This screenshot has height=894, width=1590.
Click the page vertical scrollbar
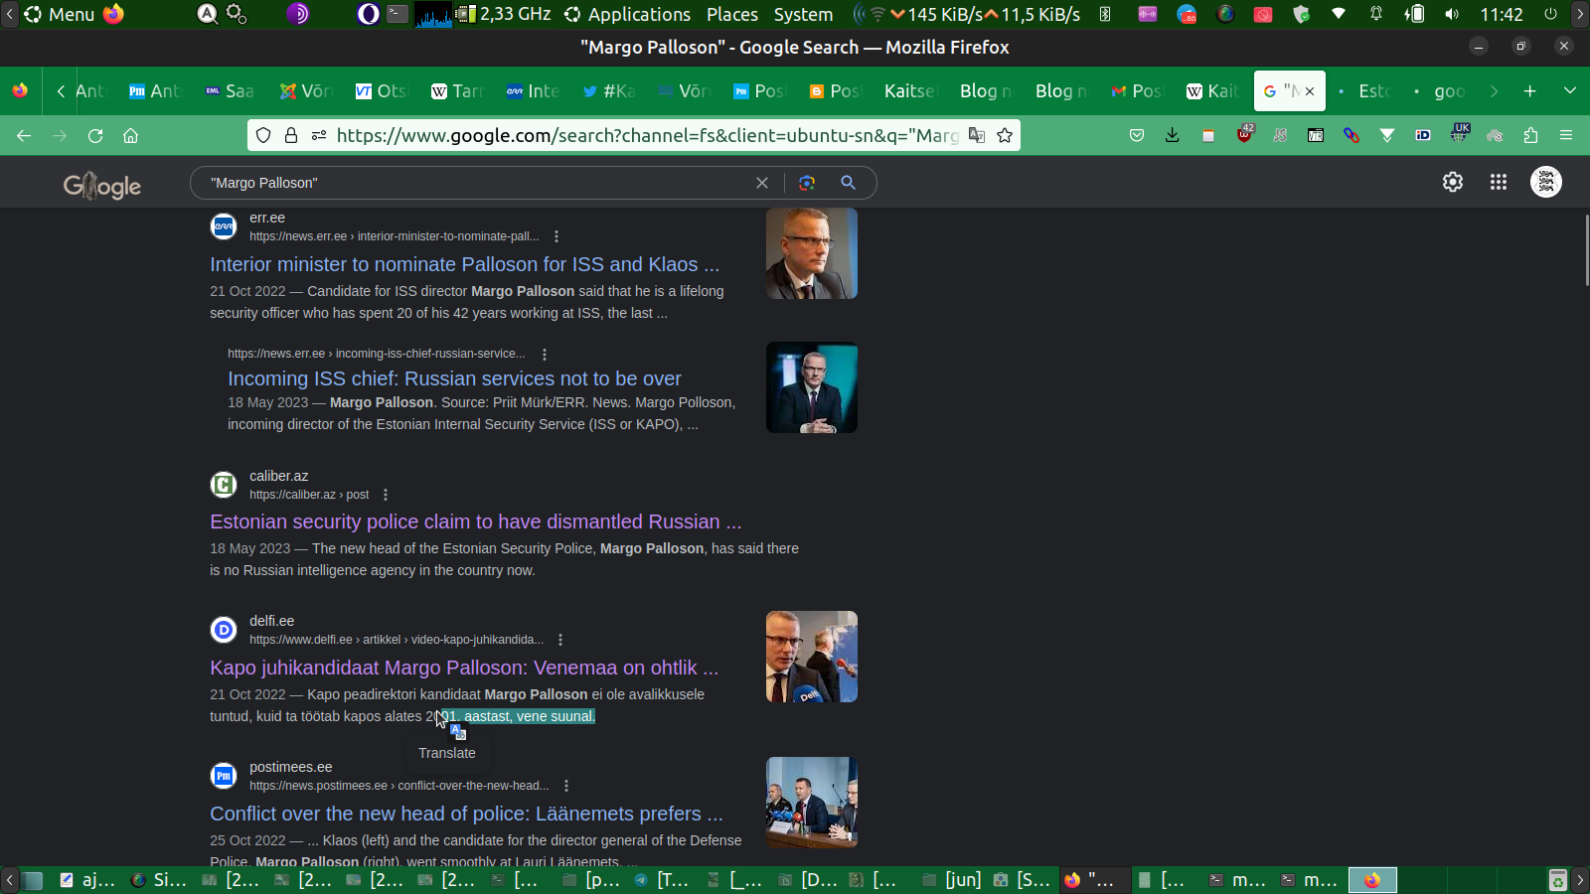point(1587,250)
